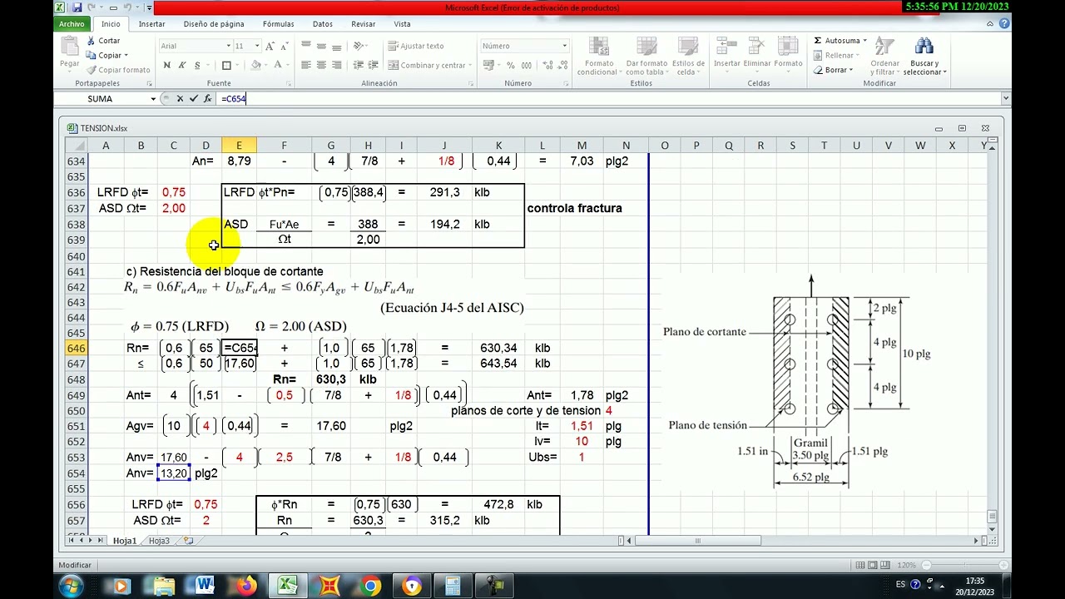Viewport: 1065px width, 599px height.
Task: Cancel formula entry with X button
Action: pyautogui.click(x=180, y=98)
